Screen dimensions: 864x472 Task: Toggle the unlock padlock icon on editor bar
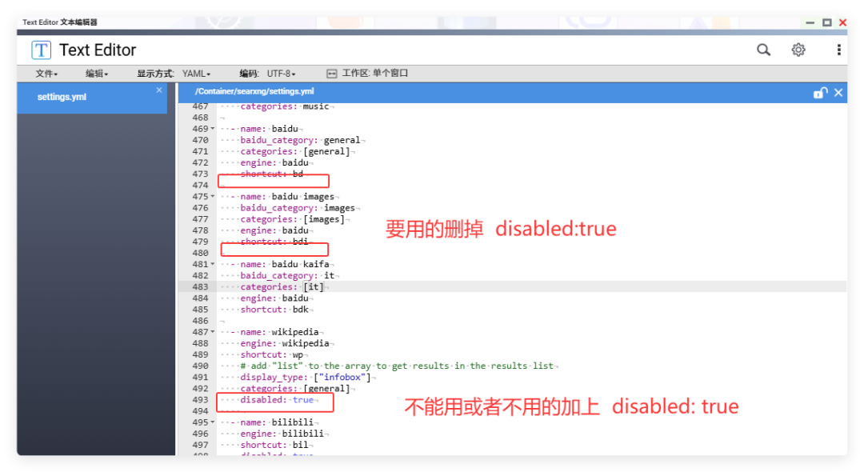point(819,92)
